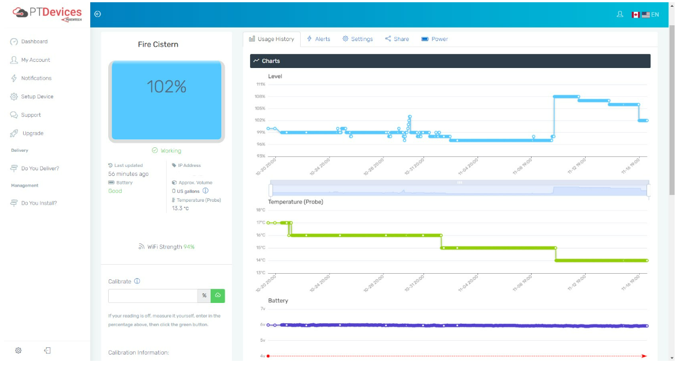Click the Temperature (Probe) chart title
Image resolution: width=678 pixels, height=367 pixels.
click(x=296, y=202)
